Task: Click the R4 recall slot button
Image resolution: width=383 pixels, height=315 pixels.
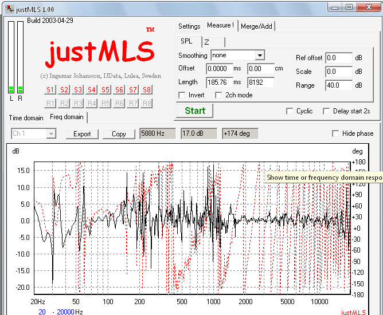Action: (x=92, y=104)
